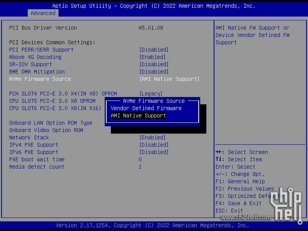Viewport: 308px width, 231px height.
Task: Click the NVMe Firmware Source popup title
Action: (x=154, y=101)
